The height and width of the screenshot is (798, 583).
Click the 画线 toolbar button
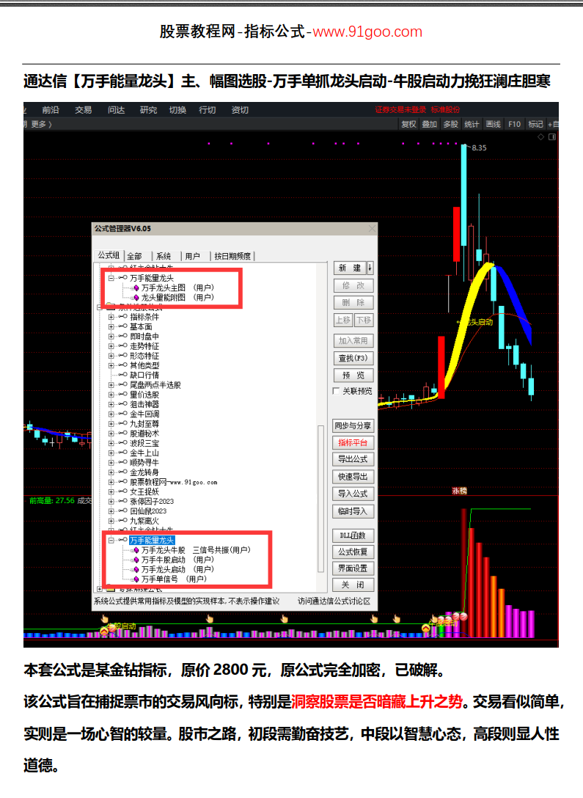click(493, 124)
